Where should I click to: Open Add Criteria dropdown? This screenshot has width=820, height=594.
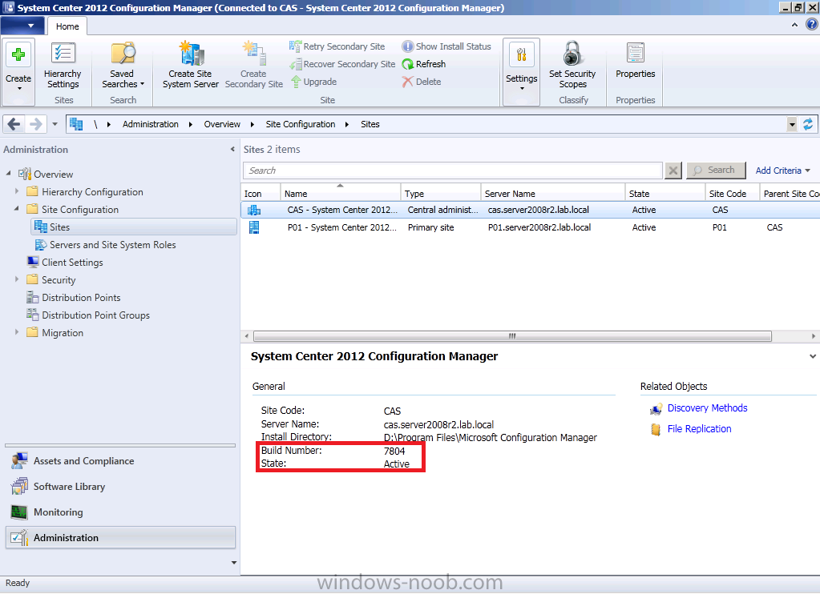(782, 171)
